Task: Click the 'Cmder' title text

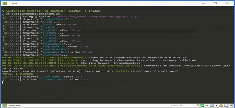Action: coord(12,3)
